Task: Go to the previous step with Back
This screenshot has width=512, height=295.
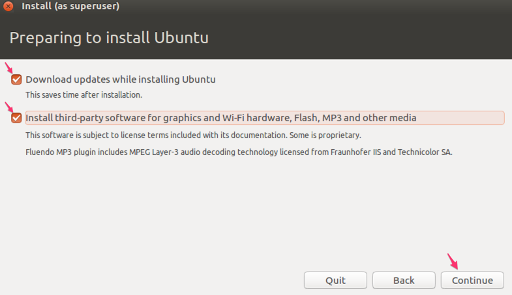Action: pos(404,280)
